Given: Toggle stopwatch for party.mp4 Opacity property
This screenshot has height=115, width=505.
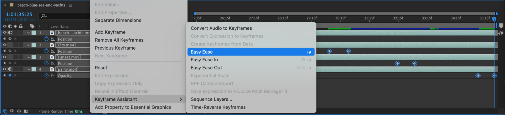Looking at the screenshot, I should [46, 75].
